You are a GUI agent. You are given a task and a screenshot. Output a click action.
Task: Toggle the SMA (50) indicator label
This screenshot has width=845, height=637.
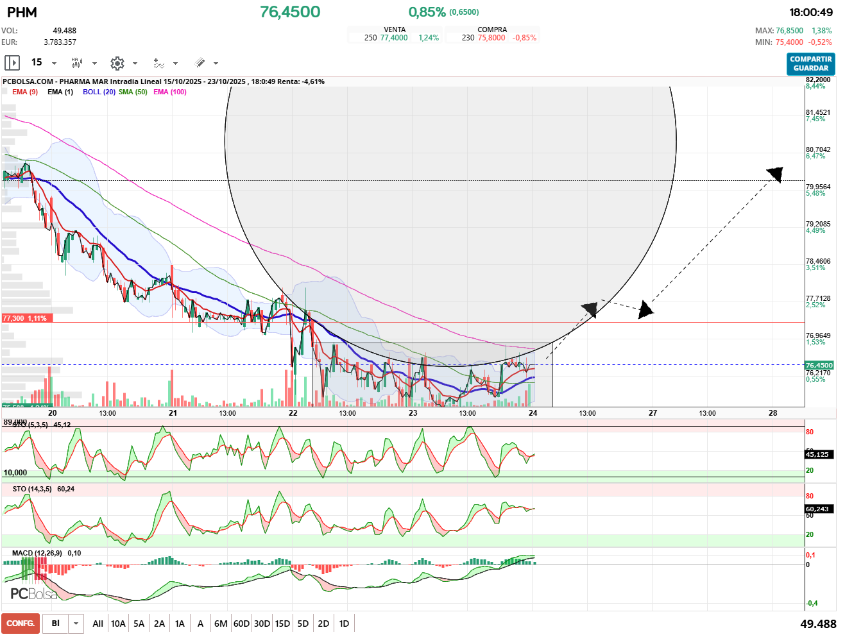133,92
